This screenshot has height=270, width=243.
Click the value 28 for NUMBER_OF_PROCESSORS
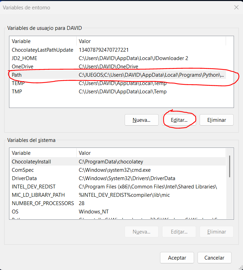click(x=82, y=203)
